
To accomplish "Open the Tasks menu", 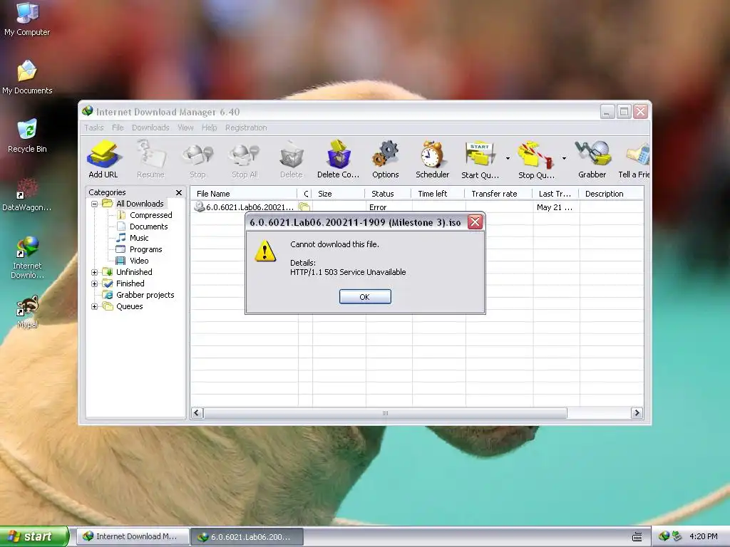I will tap(94, 127).
